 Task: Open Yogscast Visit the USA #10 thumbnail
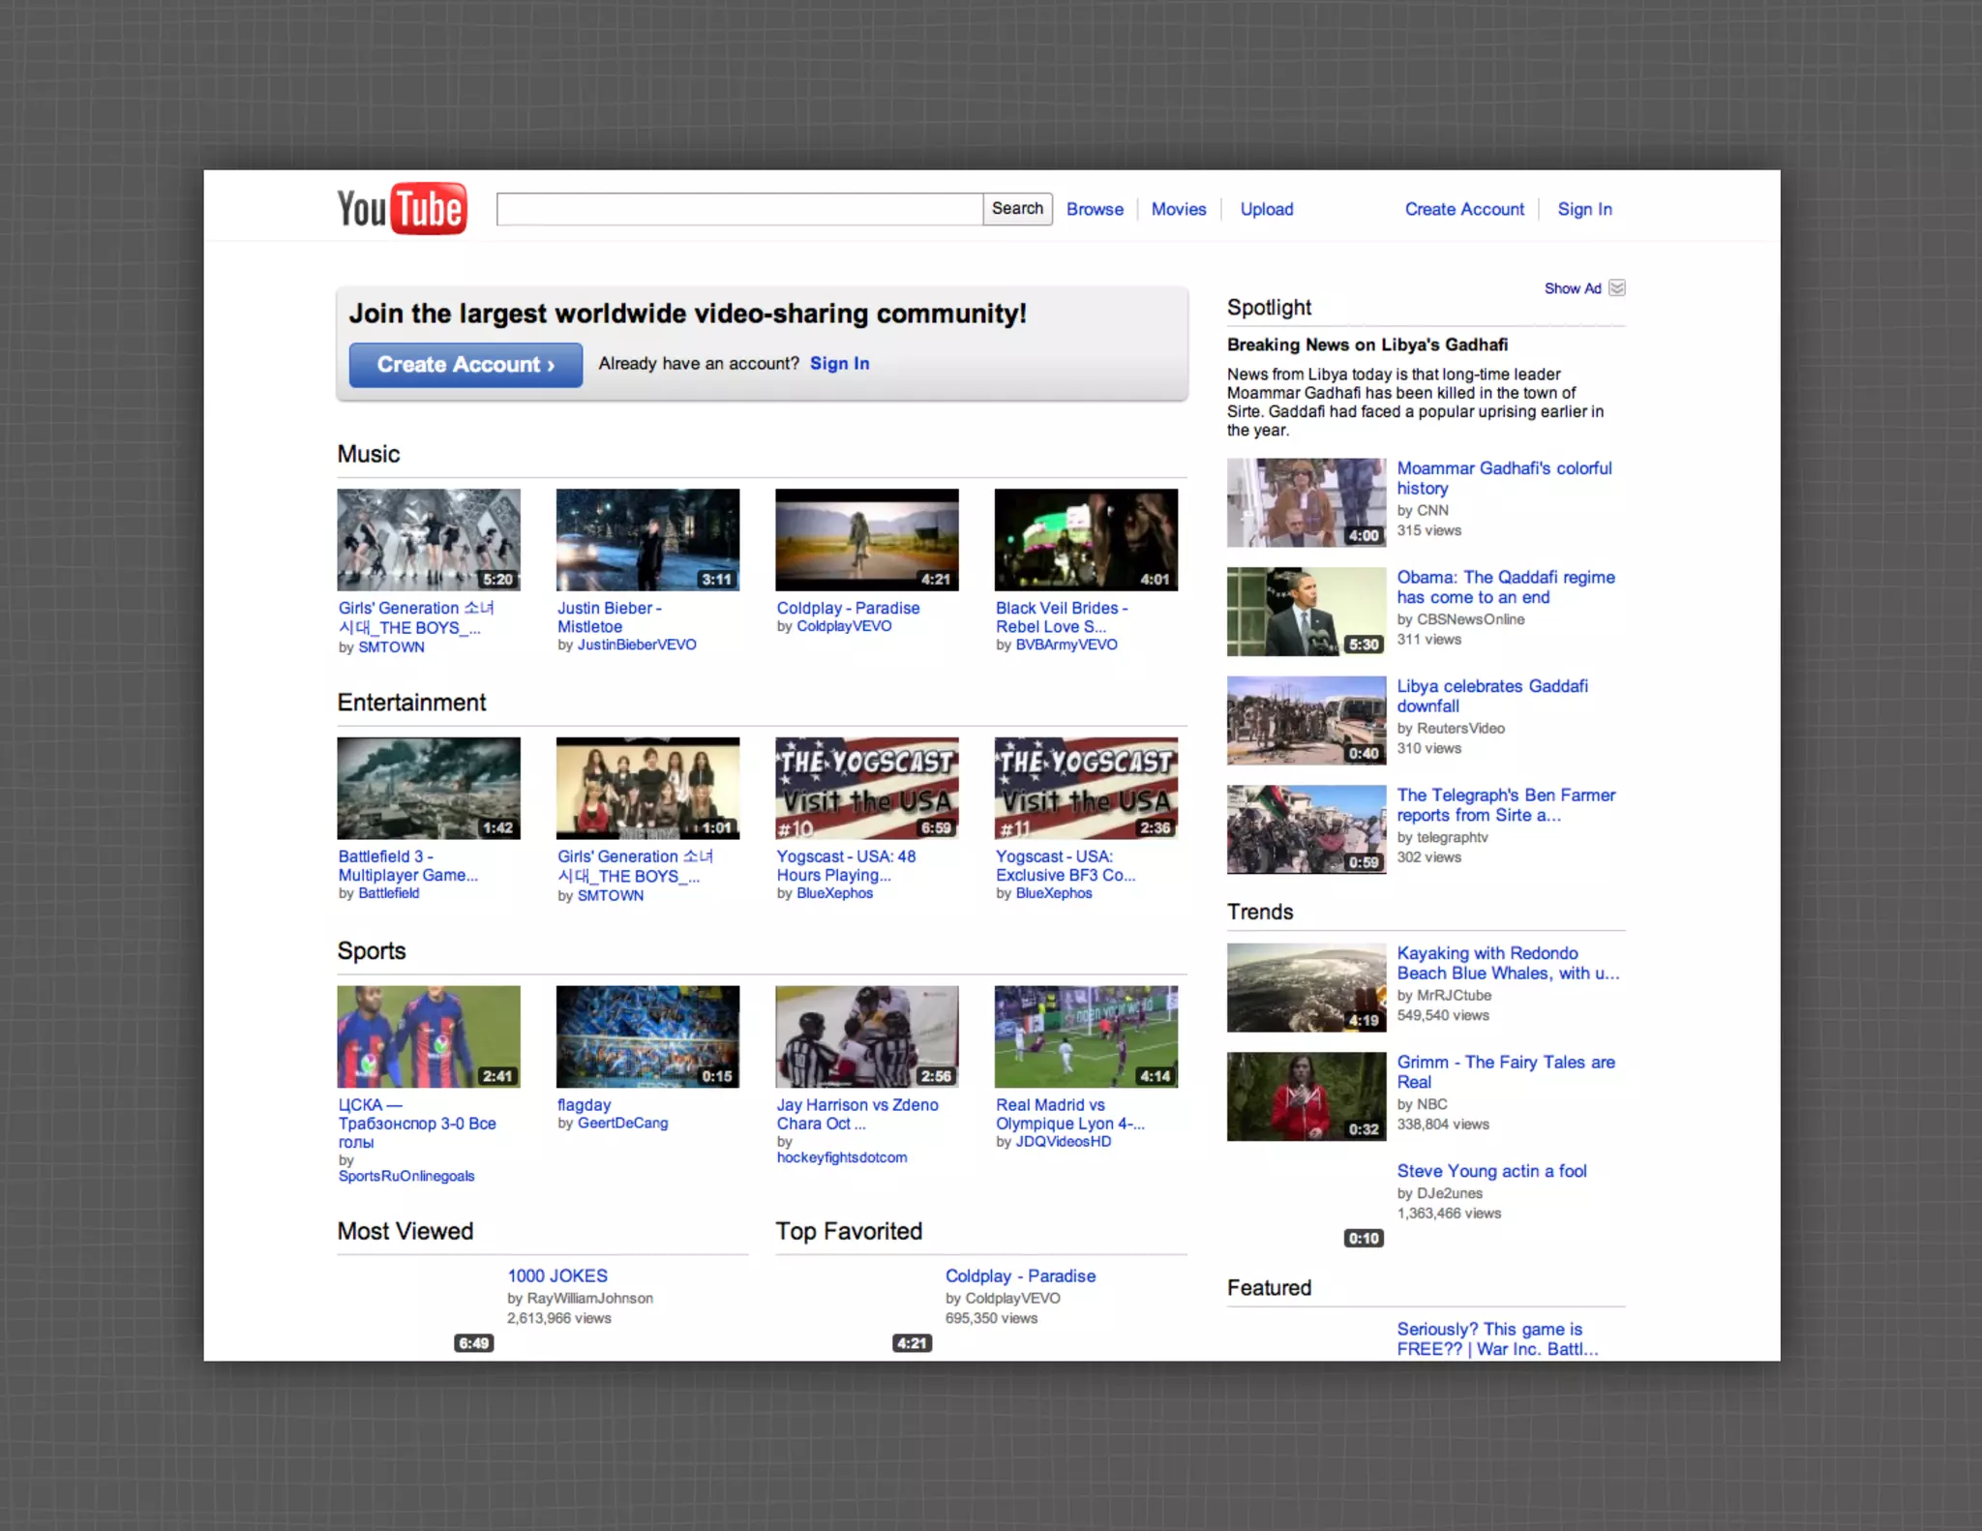coord(866,788)
